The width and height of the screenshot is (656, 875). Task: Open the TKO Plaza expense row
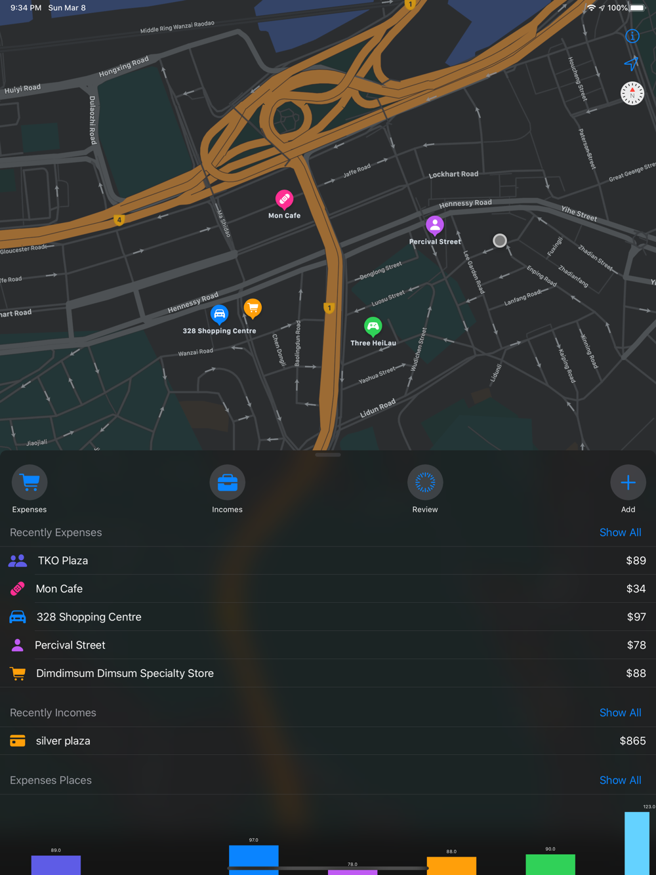328,561
